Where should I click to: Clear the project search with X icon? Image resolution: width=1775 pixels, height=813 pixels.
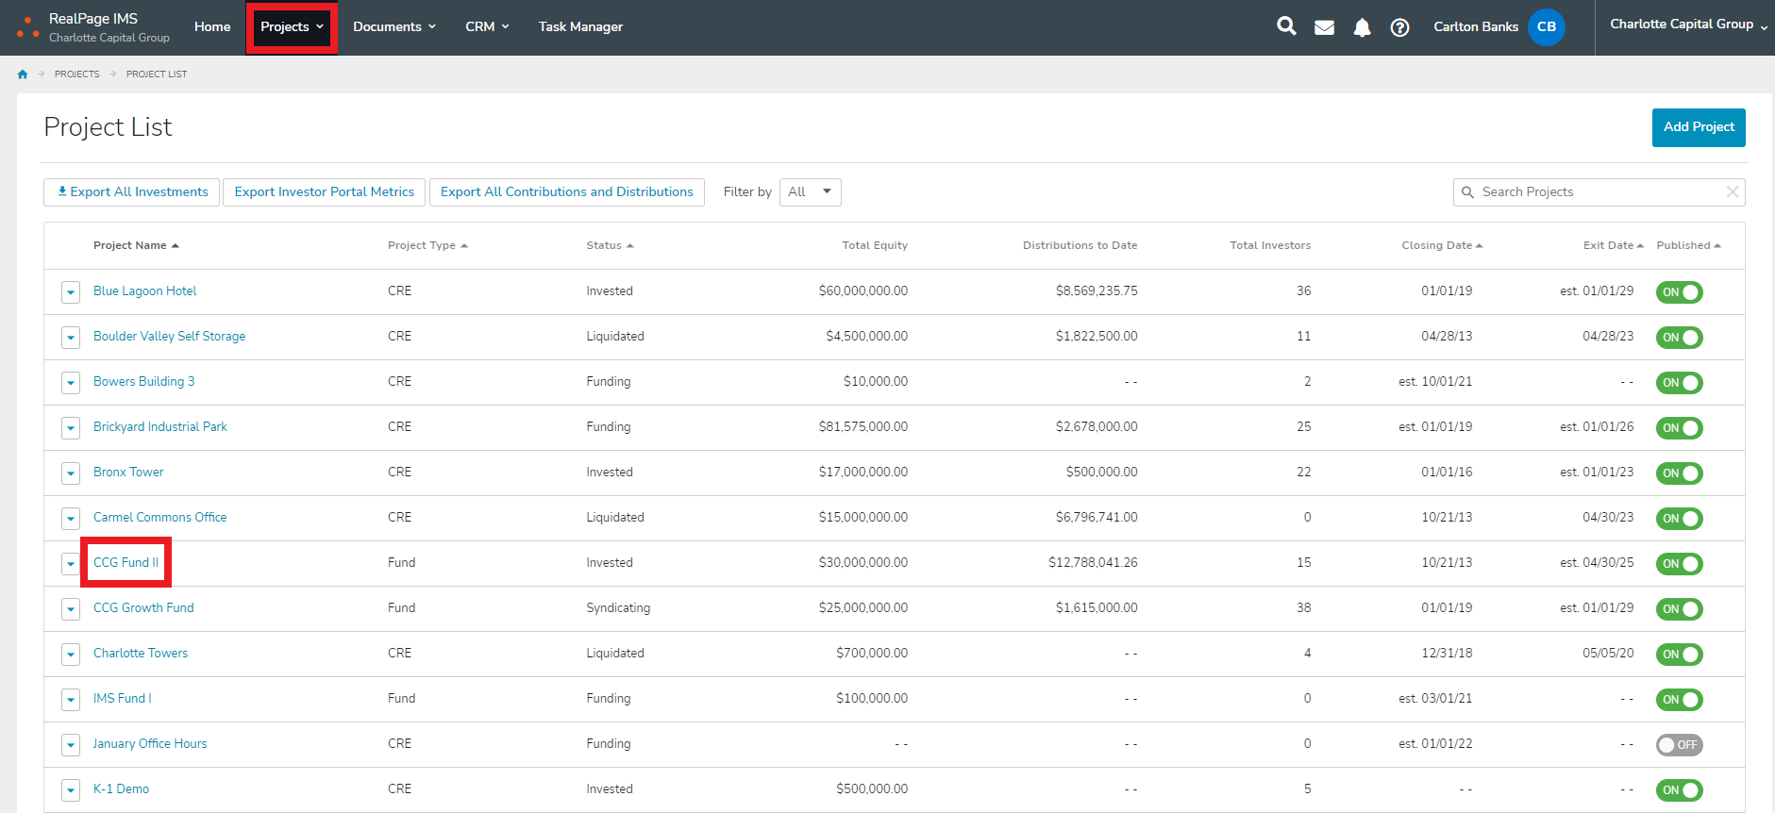tap(1732, 191)
